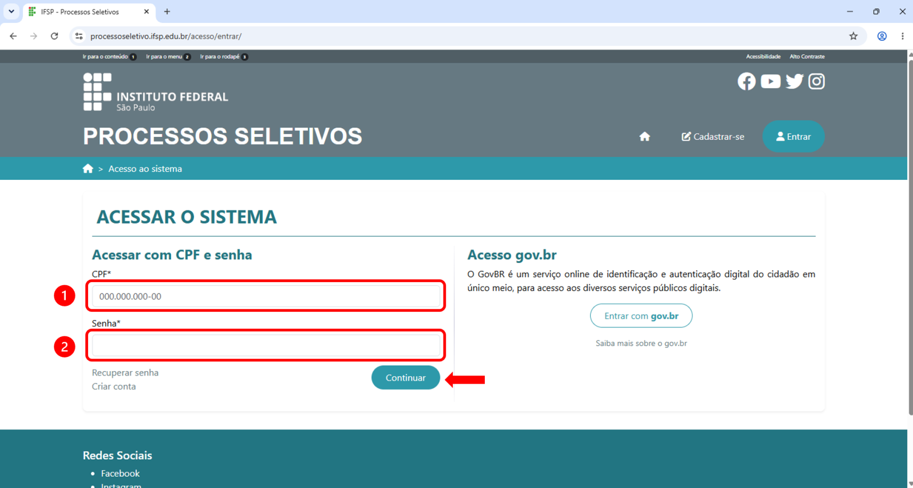The width and height of the screenshot is (913, 488).
Task: Click the Entrar menu button
Action: 793,136
